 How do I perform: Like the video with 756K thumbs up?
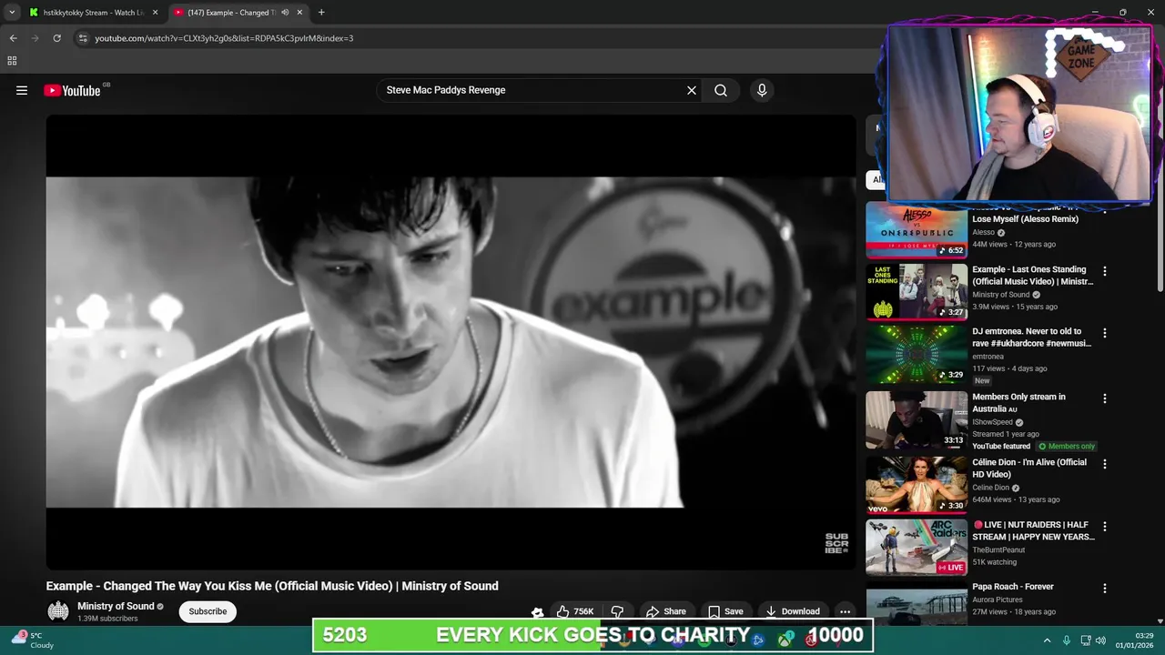coord(574,611)
